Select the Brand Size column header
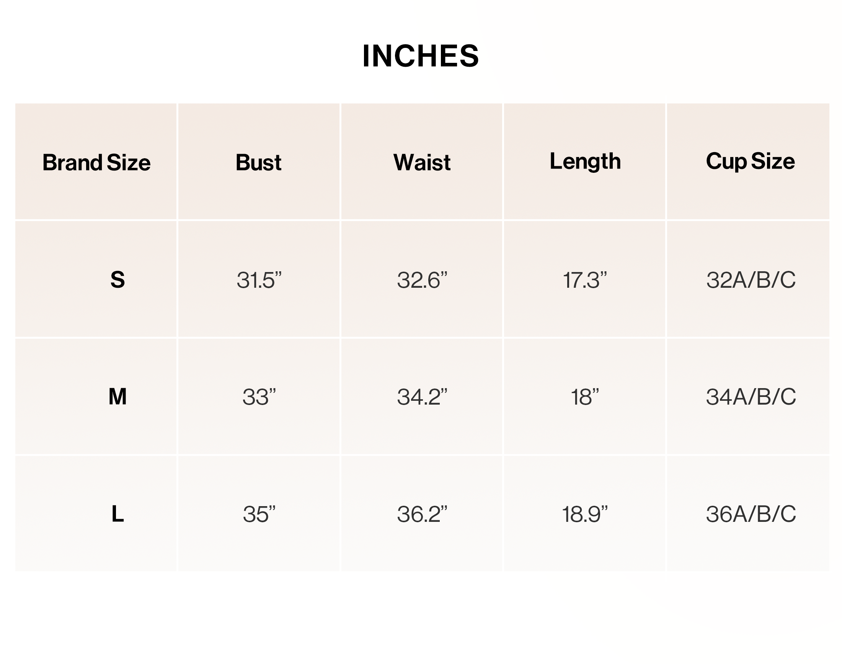The width and height of the screenshot is (842, 664). pyautogui.click(x=96, y=162)
